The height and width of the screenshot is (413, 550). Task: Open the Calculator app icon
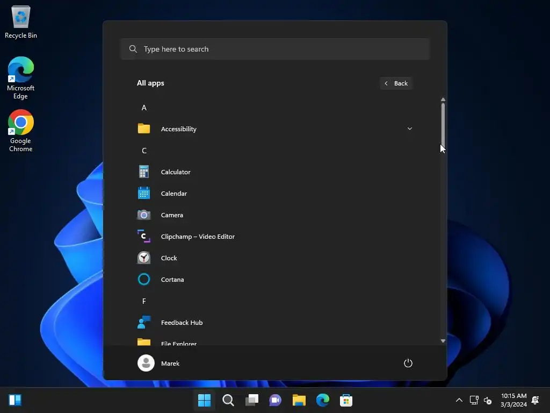coord(144,172)
